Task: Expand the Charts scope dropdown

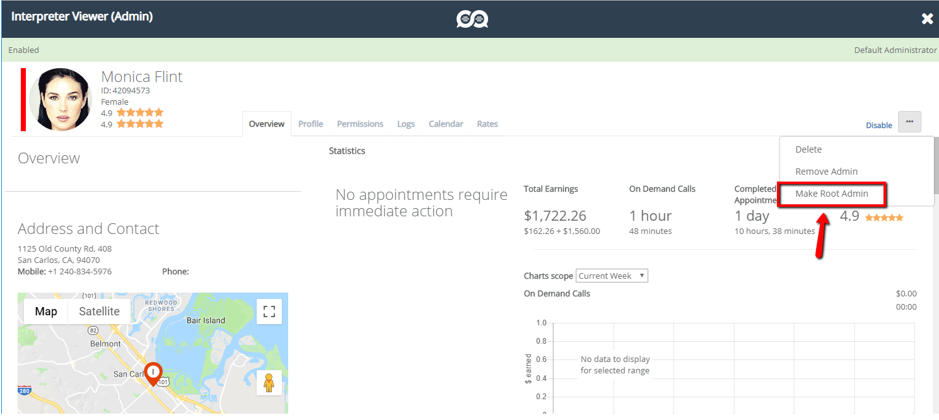Action: pyautogui.click(x=612, y=276)
